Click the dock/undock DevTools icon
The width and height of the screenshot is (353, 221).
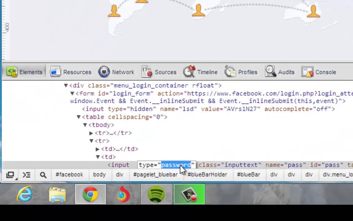coord(10,175)
